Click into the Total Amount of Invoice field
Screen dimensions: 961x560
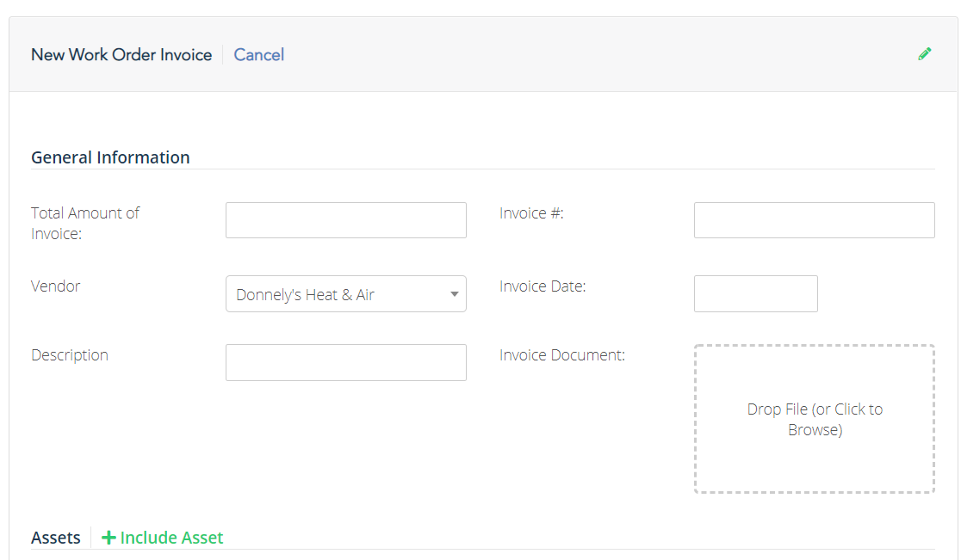coord(345,220)
